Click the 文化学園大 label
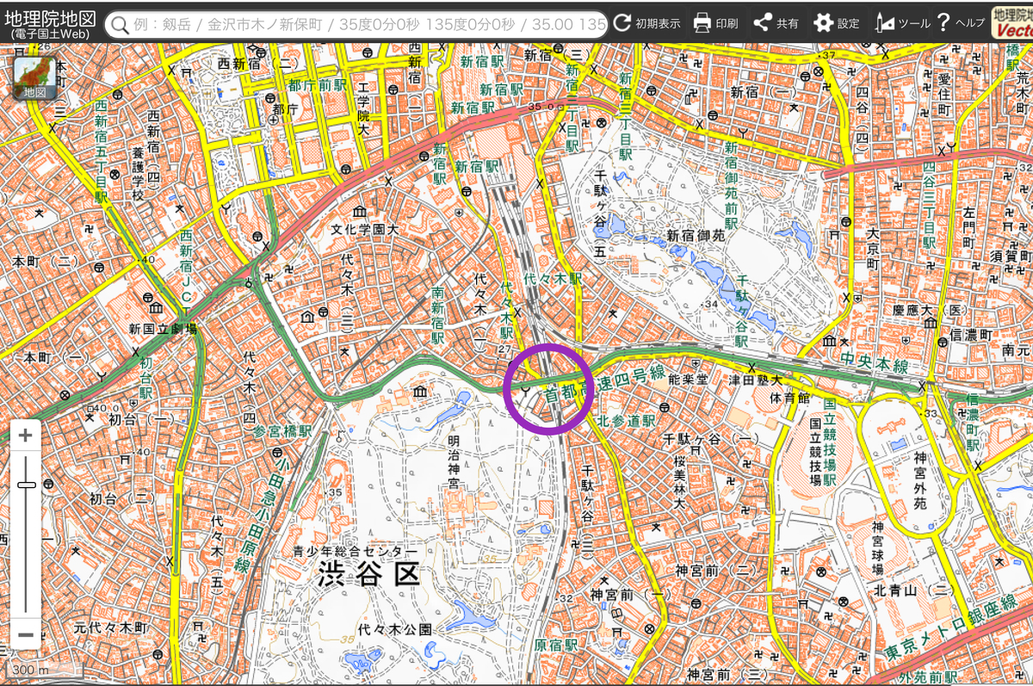Screen dimensions: 1033x686 point(365,230)
